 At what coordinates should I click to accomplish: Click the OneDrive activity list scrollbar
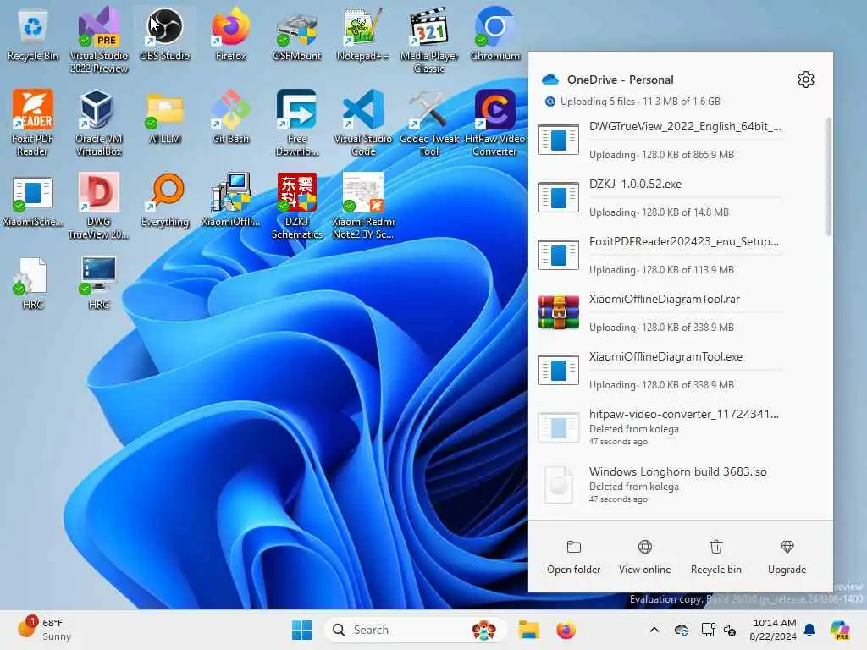point(828,177)
